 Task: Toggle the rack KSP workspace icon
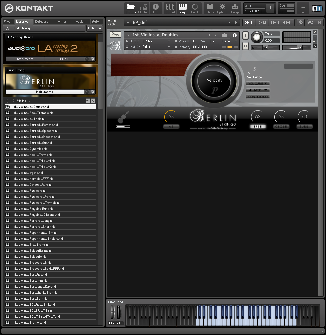301,22
